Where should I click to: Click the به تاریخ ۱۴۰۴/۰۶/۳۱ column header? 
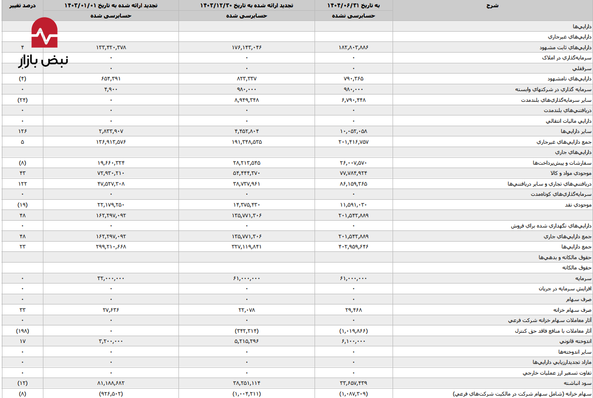click(x=354, y=5)
